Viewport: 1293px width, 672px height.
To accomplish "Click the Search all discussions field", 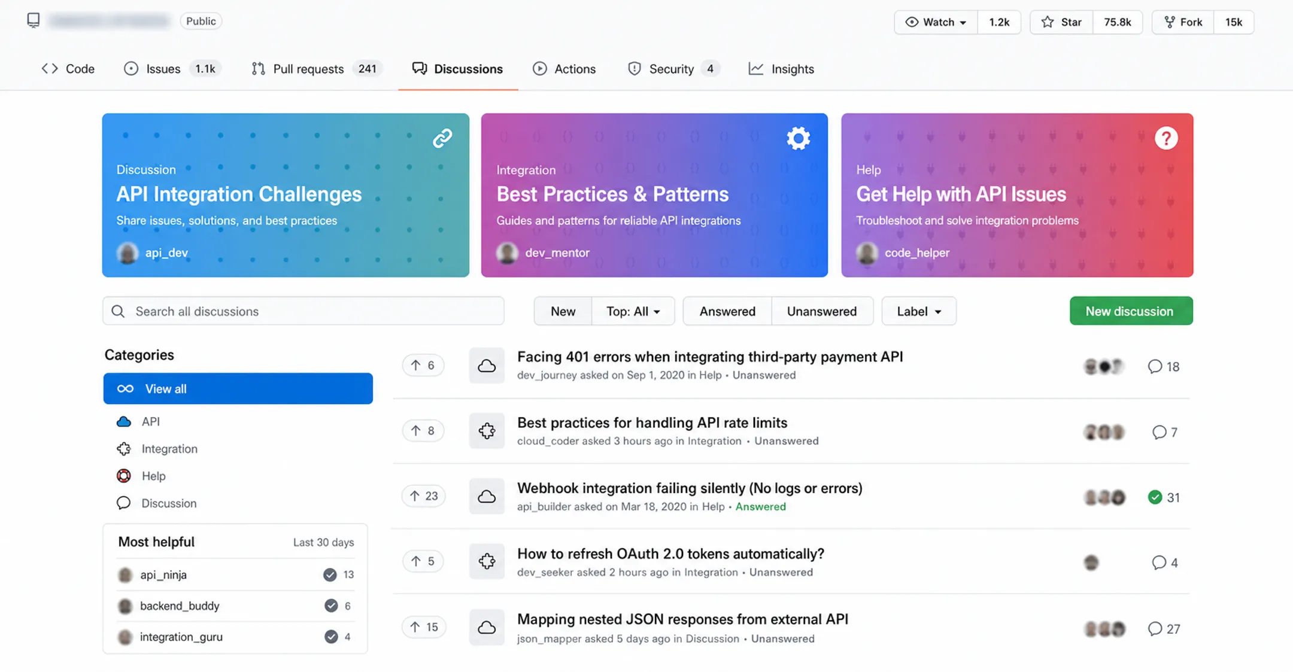I will coord(303,311).
